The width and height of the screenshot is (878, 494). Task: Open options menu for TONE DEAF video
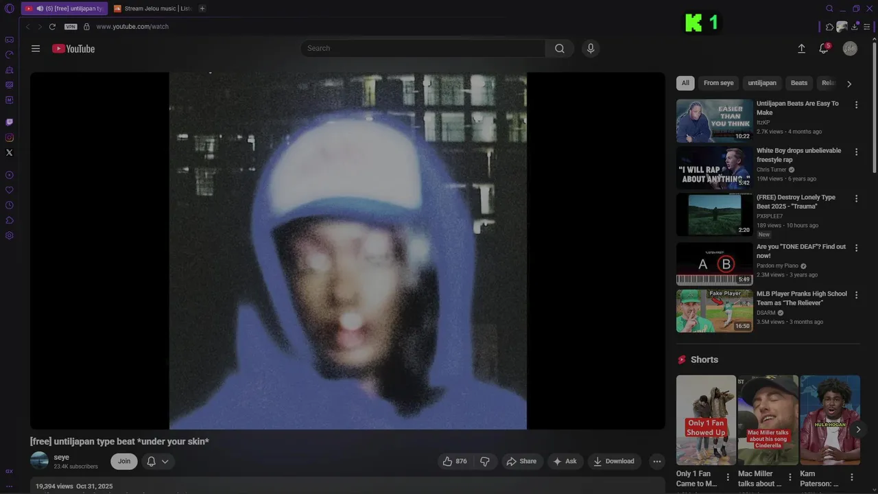(856, 248)
